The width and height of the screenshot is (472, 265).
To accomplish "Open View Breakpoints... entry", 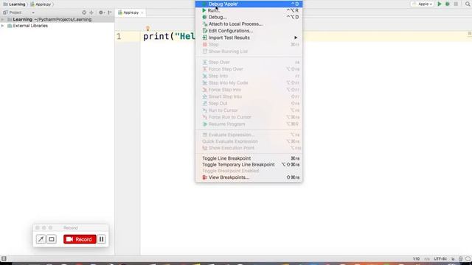I will click(249, 177).
